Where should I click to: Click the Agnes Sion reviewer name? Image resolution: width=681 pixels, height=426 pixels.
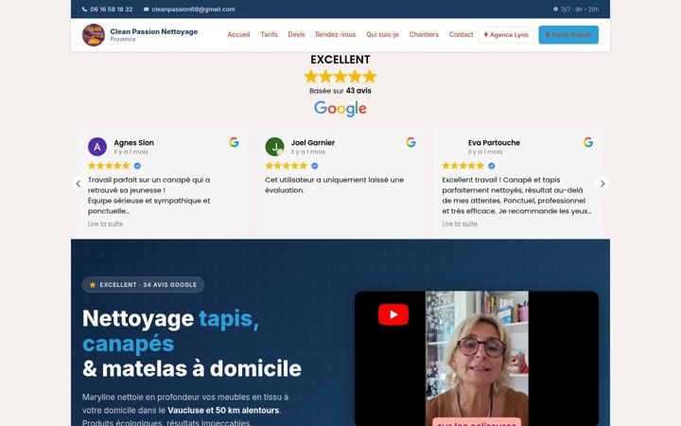click(x=133, y=143)
